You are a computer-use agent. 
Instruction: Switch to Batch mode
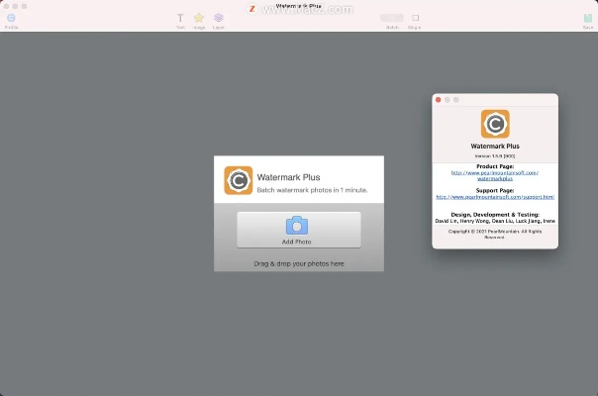pos(392,19)
